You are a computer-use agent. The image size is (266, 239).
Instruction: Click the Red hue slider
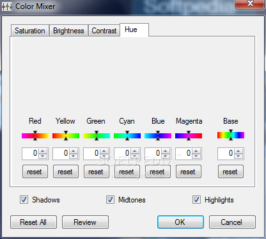[35, 136]
